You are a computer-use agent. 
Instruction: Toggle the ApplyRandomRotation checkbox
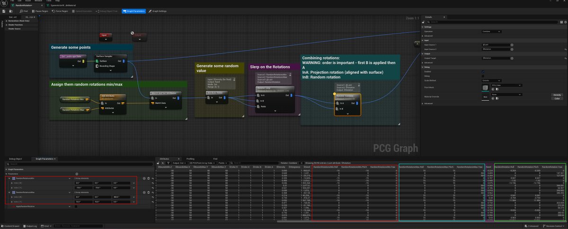pyautogui.click(x=76, y=206)
